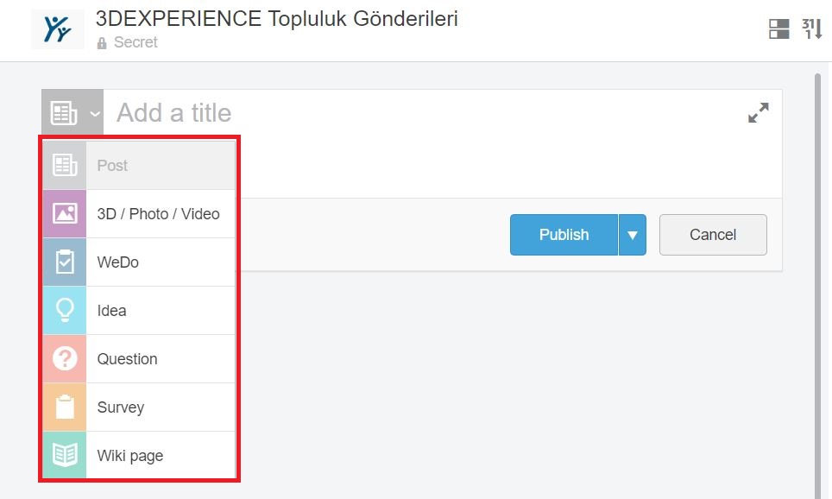Viewport: 832px width, 499px height.
Task: Click the 3DEXPERIENCE community logo icon
Action: pos(58,29)
